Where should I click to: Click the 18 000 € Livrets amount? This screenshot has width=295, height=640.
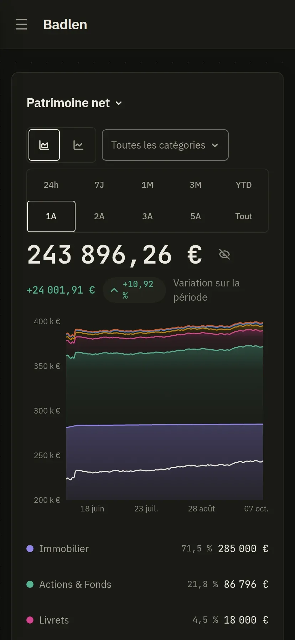pyautogui.click(x=246, y=620)
